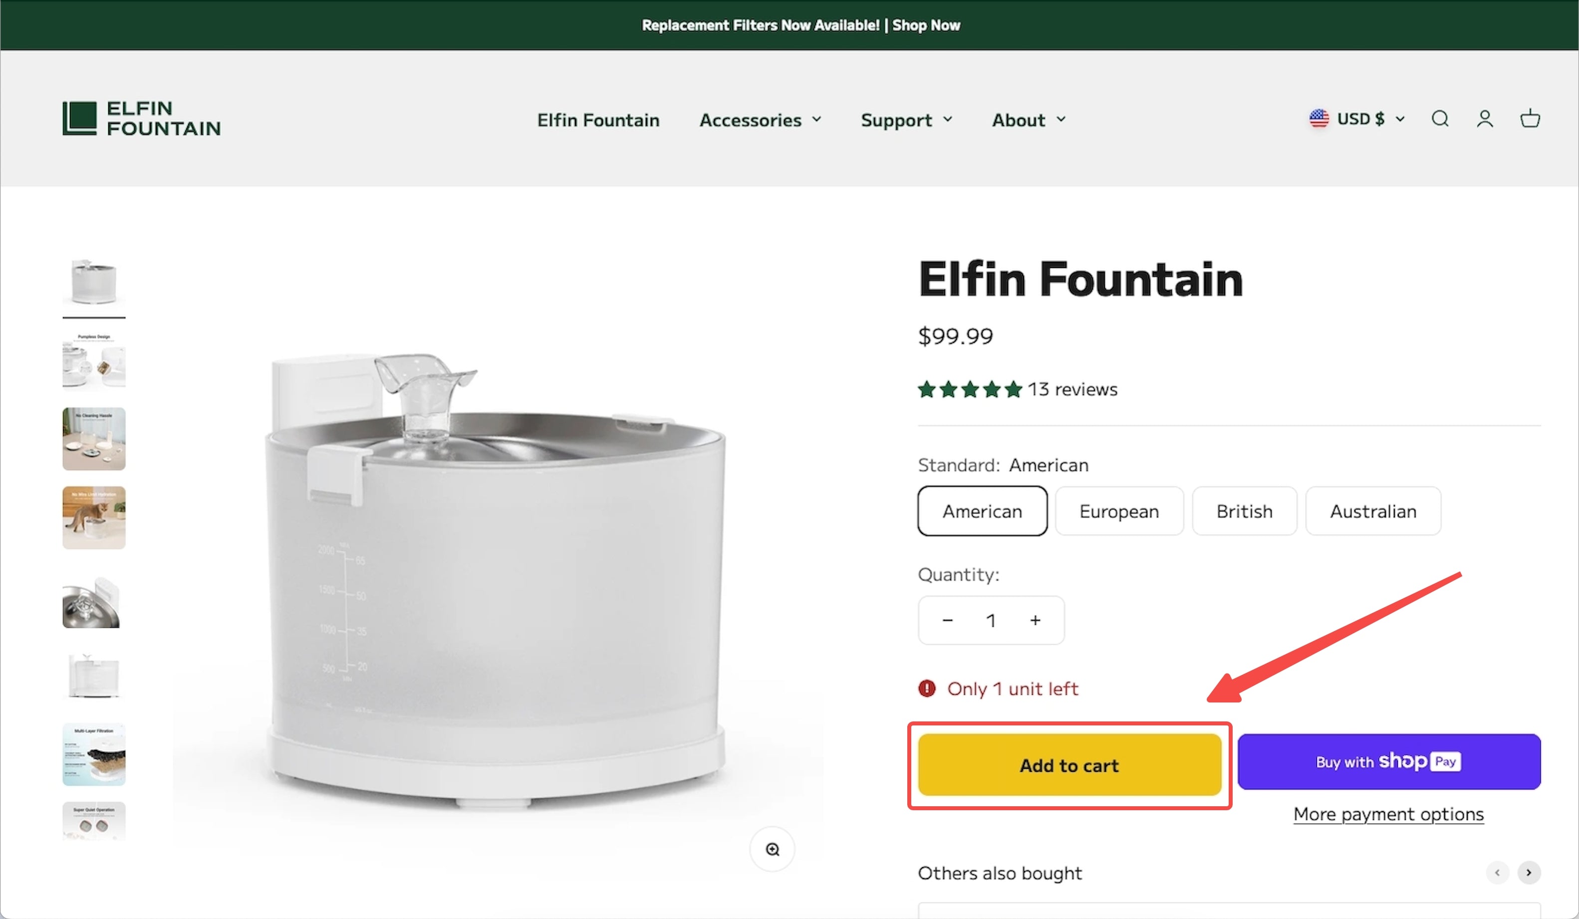Buy with Shop Pay button

point(1388,762)
